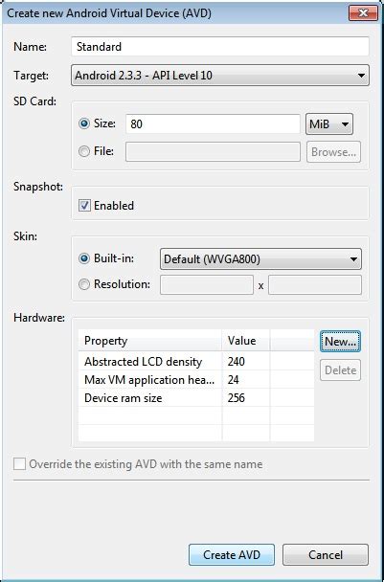
Task: Open the MiB unit dropdown
Action: 328,123
